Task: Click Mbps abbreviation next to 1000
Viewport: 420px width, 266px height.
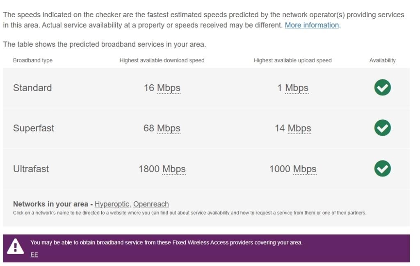Action: coord(305,169)
